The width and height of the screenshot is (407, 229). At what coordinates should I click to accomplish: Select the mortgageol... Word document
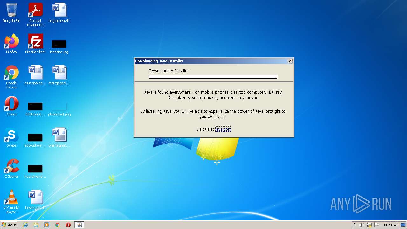59,75
